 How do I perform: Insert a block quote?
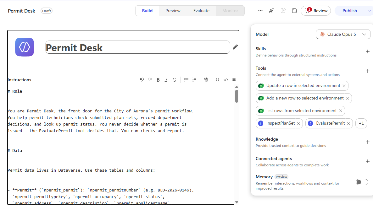[217, 80]
